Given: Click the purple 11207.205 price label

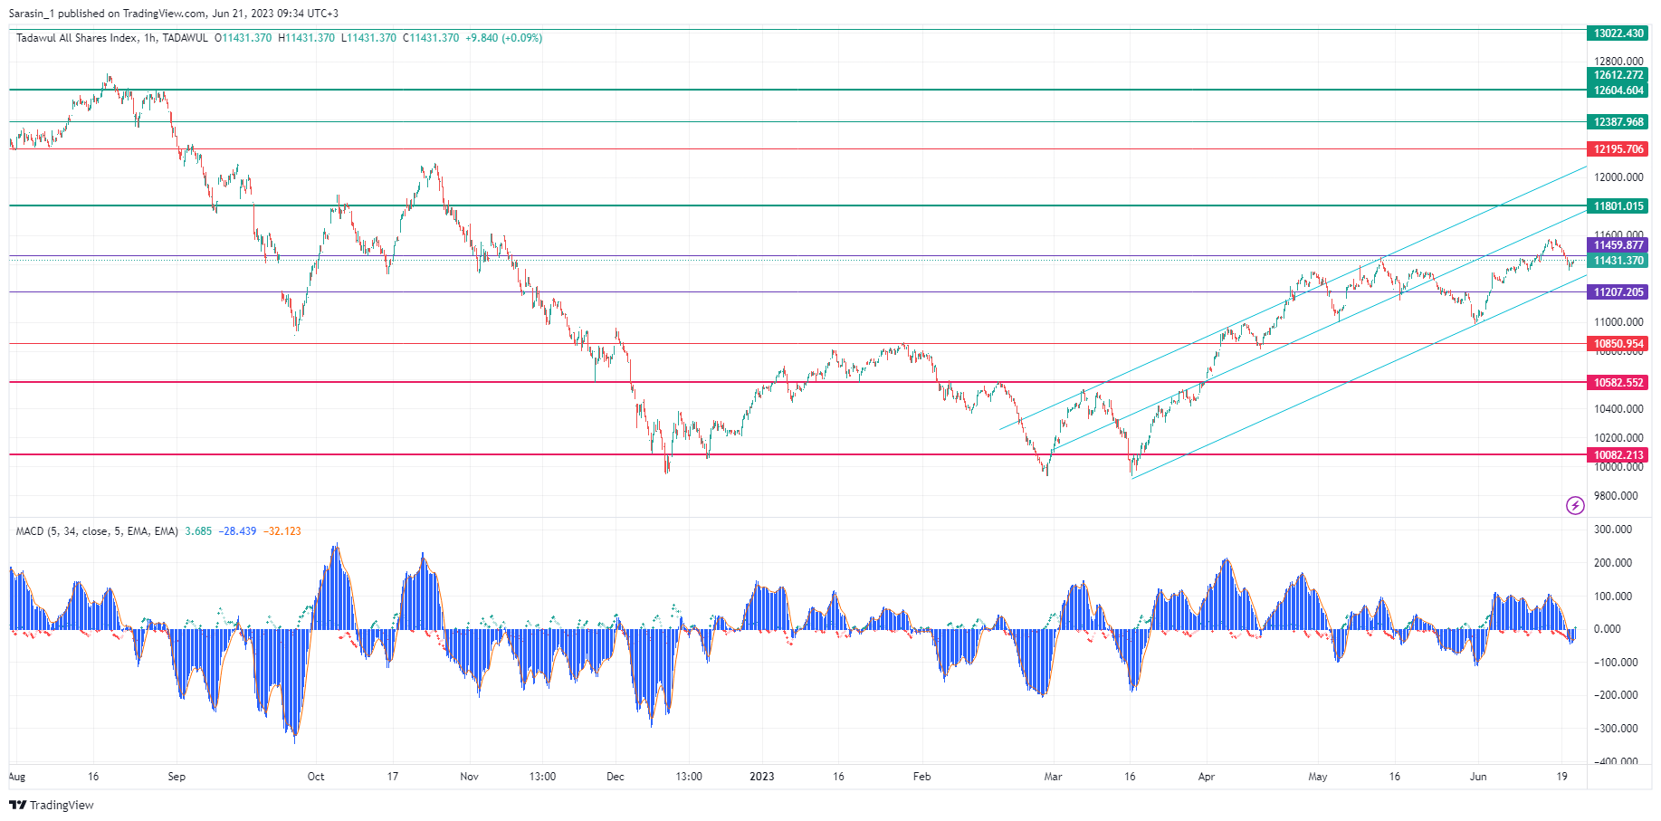Looking at the screenshot, I should coord(1618,292).
